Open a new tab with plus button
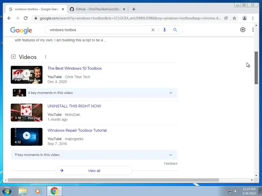 134,9
